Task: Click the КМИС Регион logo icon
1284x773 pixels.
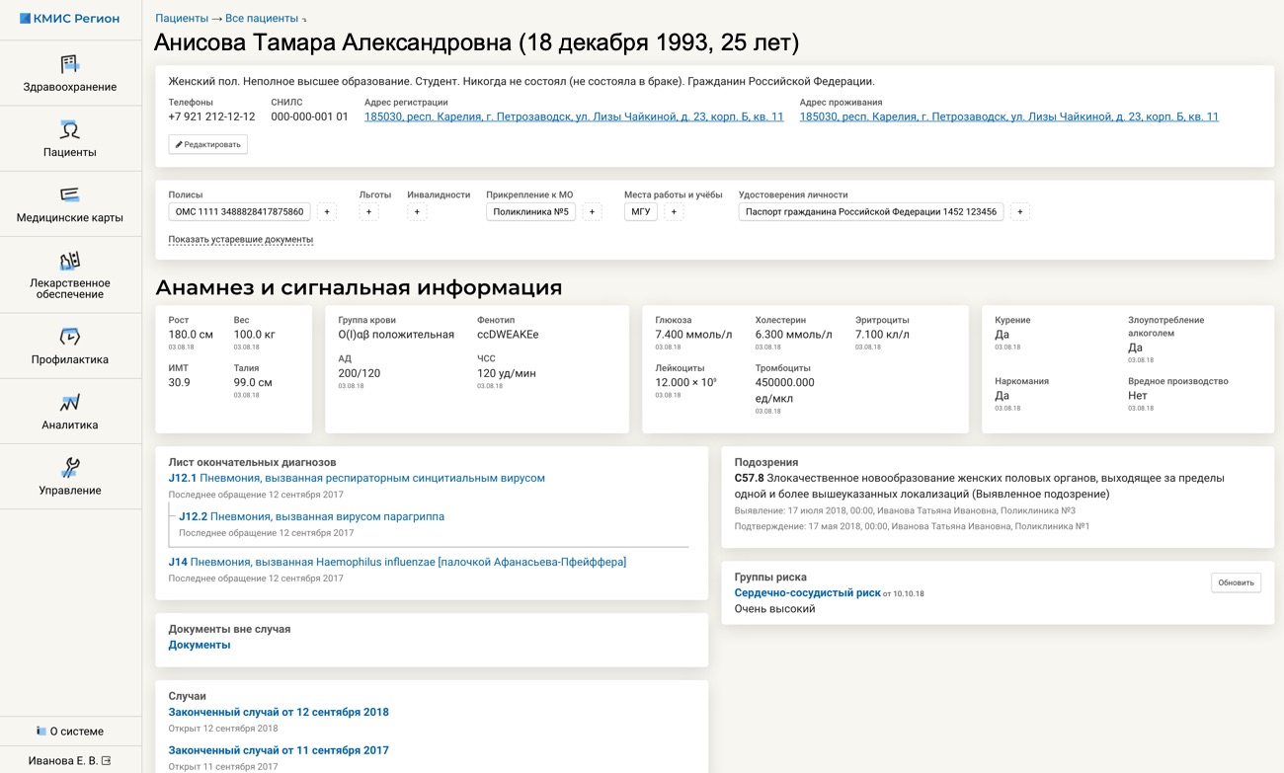Action: pos(26,19)
